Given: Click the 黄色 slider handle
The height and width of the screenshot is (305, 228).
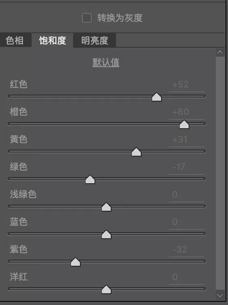Looking at the screenshot, I should (136, 152).
